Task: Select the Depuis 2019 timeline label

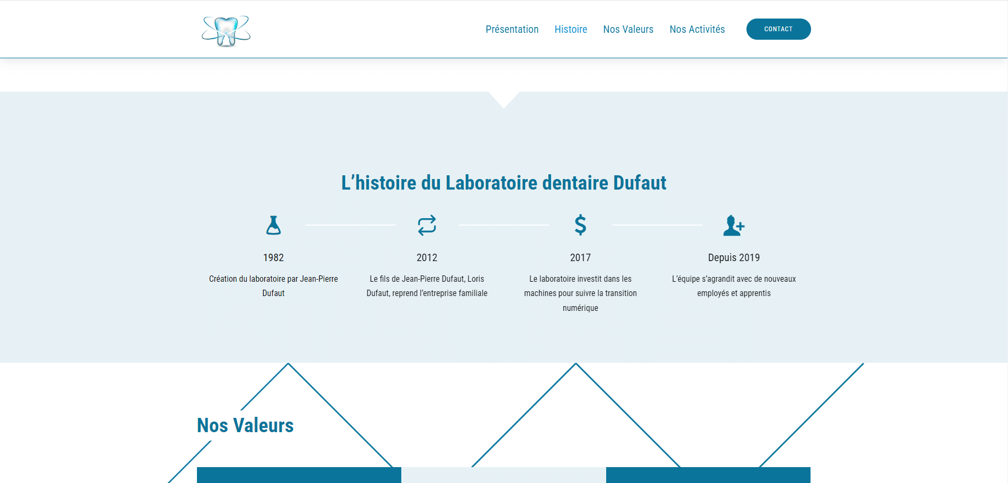Action: tap(734, 257)
